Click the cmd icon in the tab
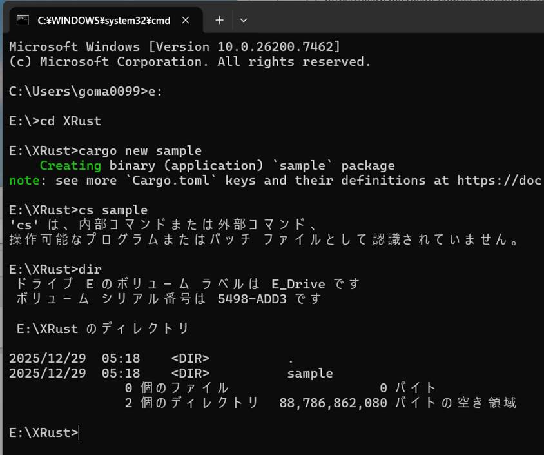The image size is (544, 455). 23,20
